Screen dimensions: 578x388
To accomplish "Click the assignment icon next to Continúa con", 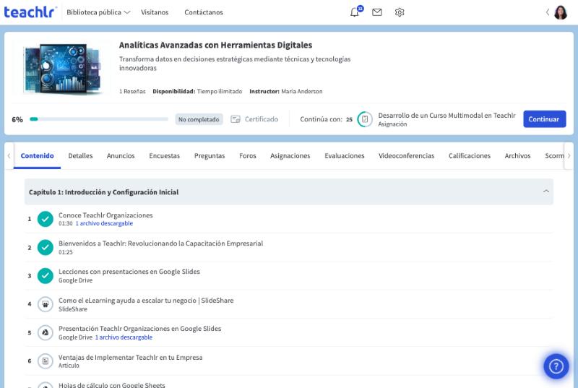I will coord(365,119).
